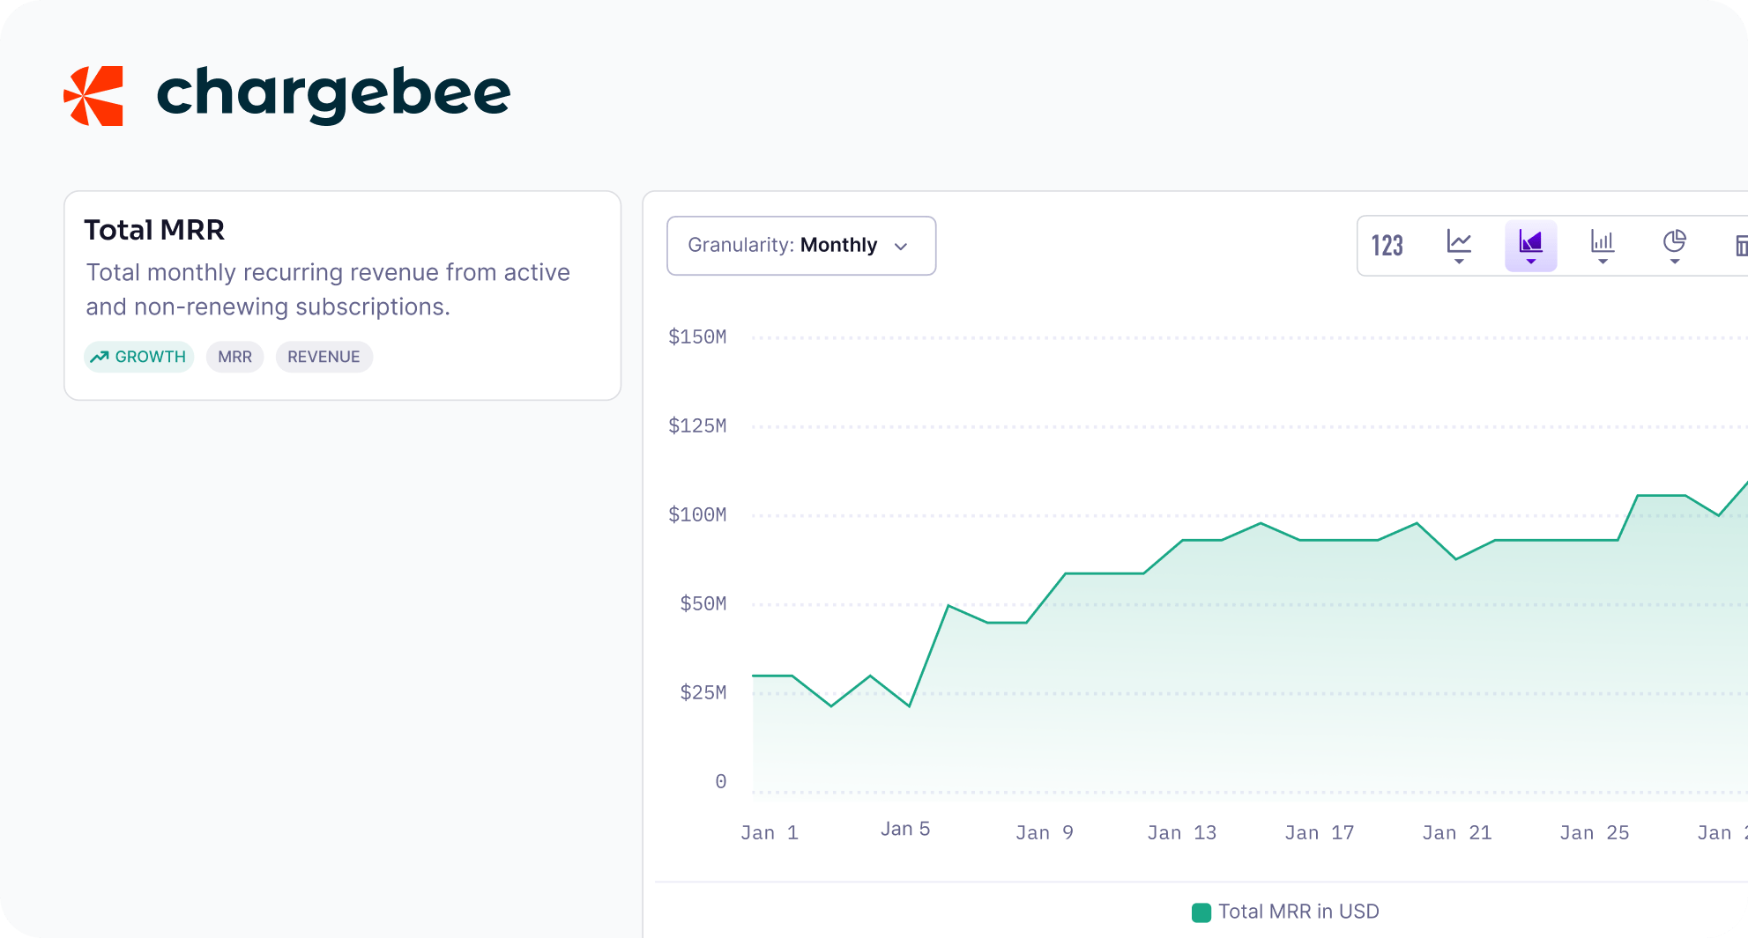Open the Granularity: Monthly dropdown
This screenshot has width=1748, height=938.
tap(801, 246)
